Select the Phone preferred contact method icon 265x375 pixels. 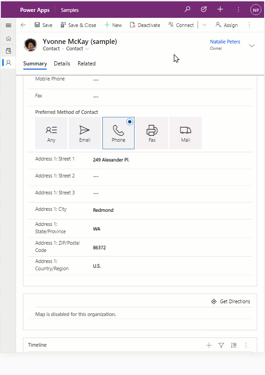point(118,133)
